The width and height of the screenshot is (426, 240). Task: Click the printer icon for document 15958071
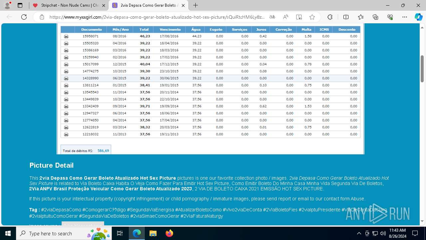[x=66, y=36]
